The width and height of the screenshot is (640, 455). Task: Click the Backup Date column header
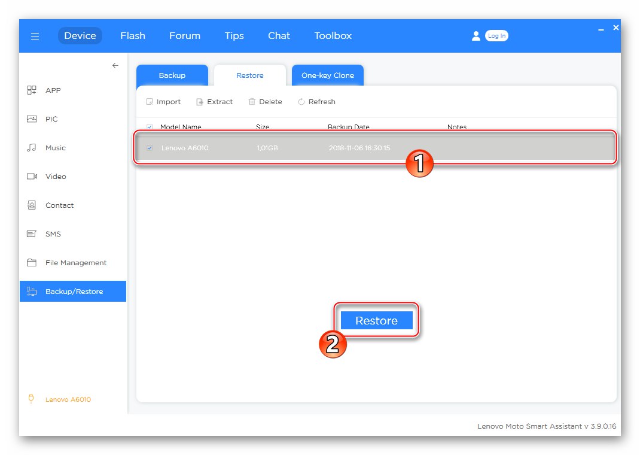[x=349, y=126]
